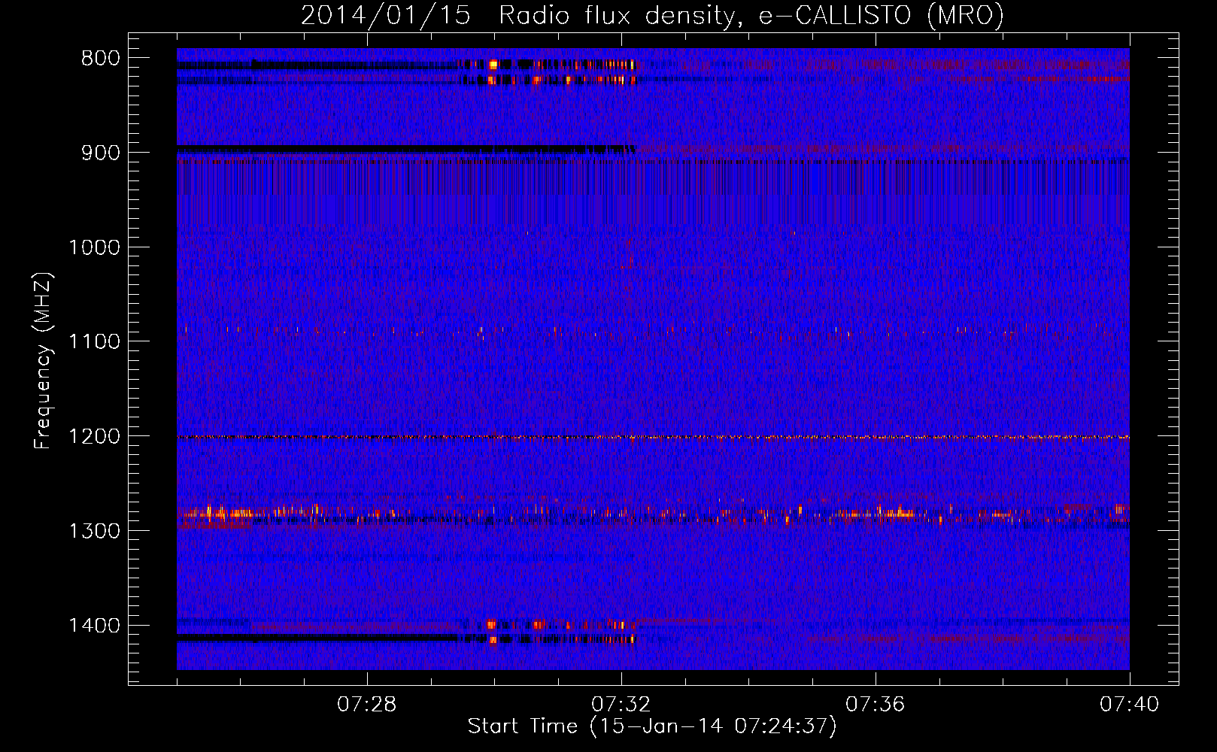The height and width of the screenshot is (752, 1217).
Task: Select the 1100 frequency tick label
Action: (94, 342)
